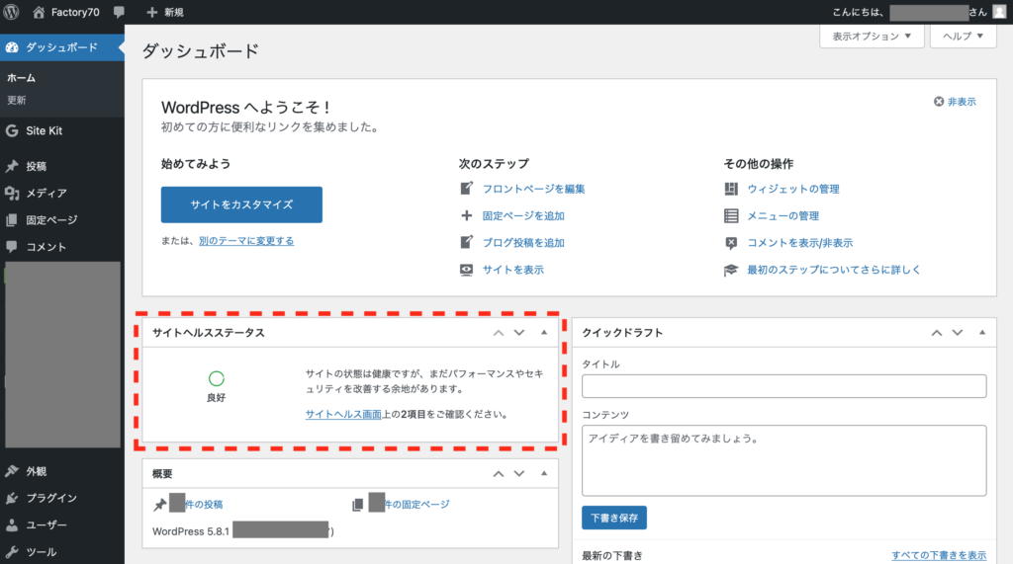Click the widget icon beside ウィジェットの管理
Image resolution: width=1013 pixels, height=564 pixels.
pos(731,189)
